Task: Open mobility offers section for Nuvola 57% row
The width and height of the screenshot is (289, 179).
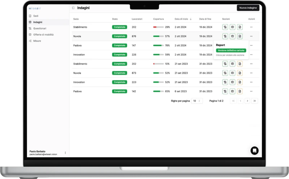Action: 232,37
